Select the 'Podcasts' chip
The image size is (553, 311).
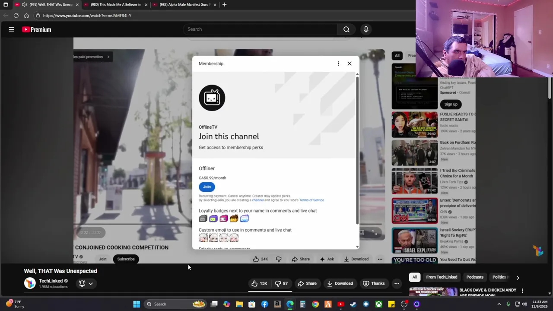tap(475, 277)
